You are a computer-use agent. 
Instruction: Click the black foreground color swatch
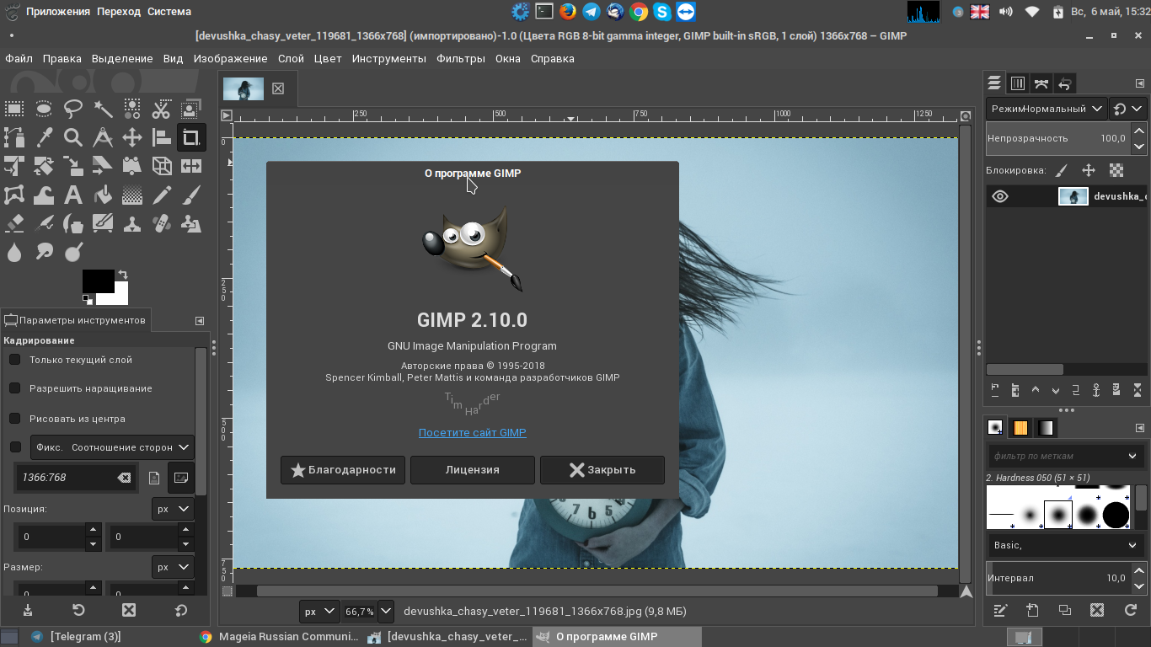(x=98, y=281)
